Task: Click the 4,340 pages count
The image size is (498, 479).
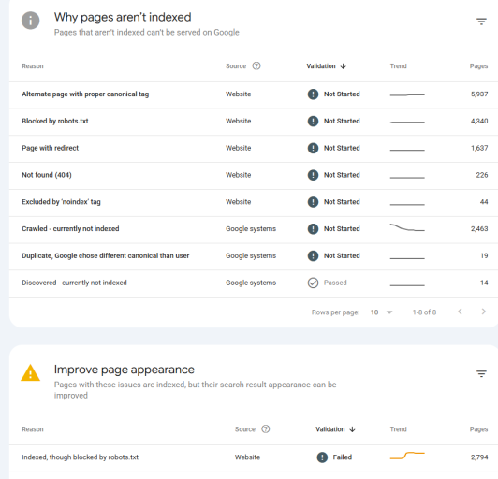Action: tap(479, 121)
